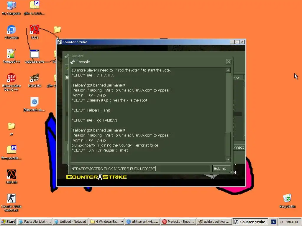Select the glfw-3.3.8.b... archive folder icon
Viewport: 302px width, 226px height.
tap(35, 8)
